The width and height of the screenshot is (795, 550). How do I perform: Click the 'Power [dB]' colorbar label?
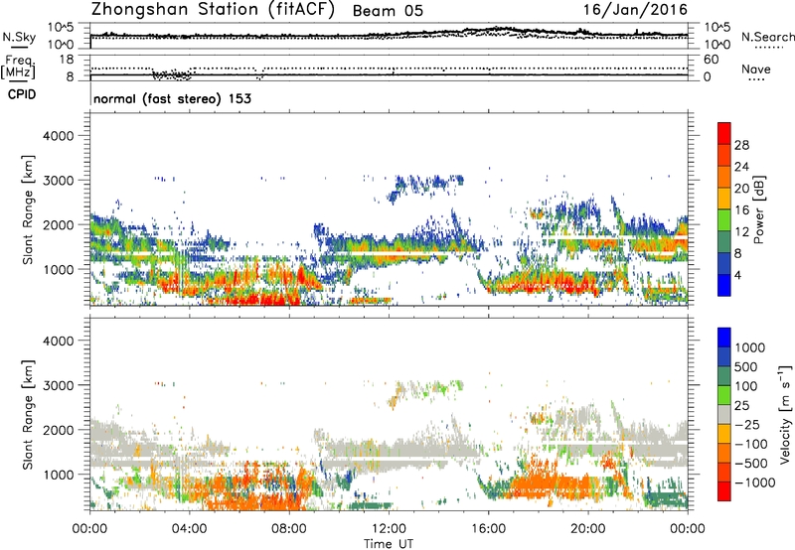click(x=758, y=209)
